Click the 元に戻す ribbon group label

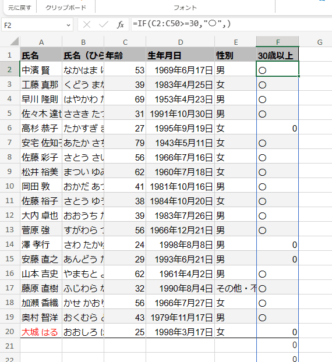tap(20, 8)
